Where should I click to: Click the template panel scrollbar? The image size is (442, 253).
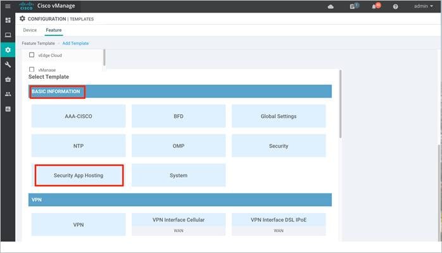tap(340, 103)
